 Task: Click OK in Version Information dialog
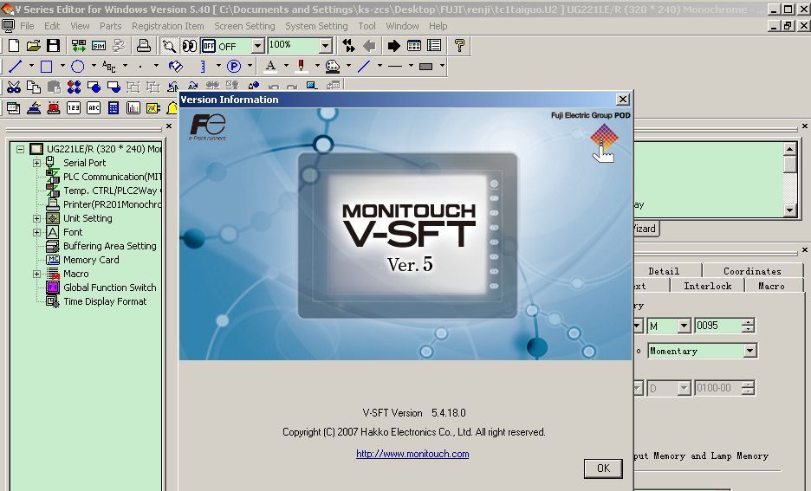[603, 468]
